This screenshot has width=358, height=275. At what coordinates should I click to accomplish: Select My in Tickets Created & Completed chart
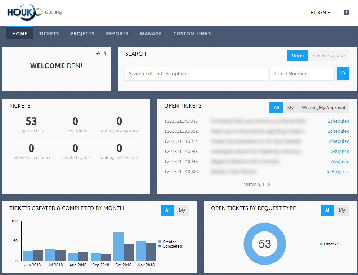pyautogui.click(x=182, y=210)
